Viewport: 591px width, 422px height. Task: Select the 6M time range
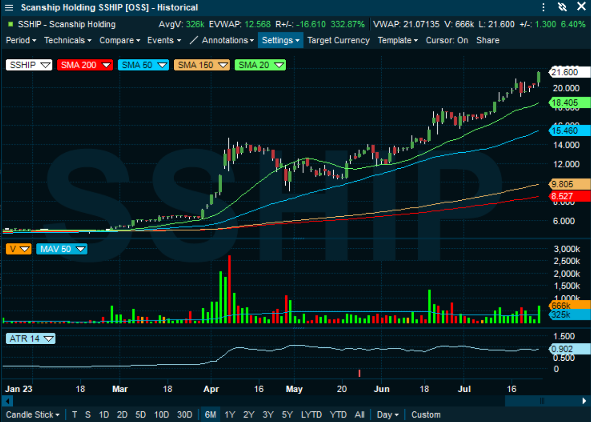[x=210, y=415]
